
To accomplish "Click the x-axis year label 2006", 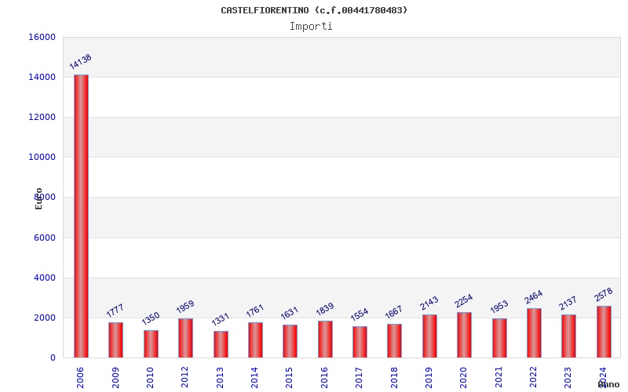I will (81, 377).
